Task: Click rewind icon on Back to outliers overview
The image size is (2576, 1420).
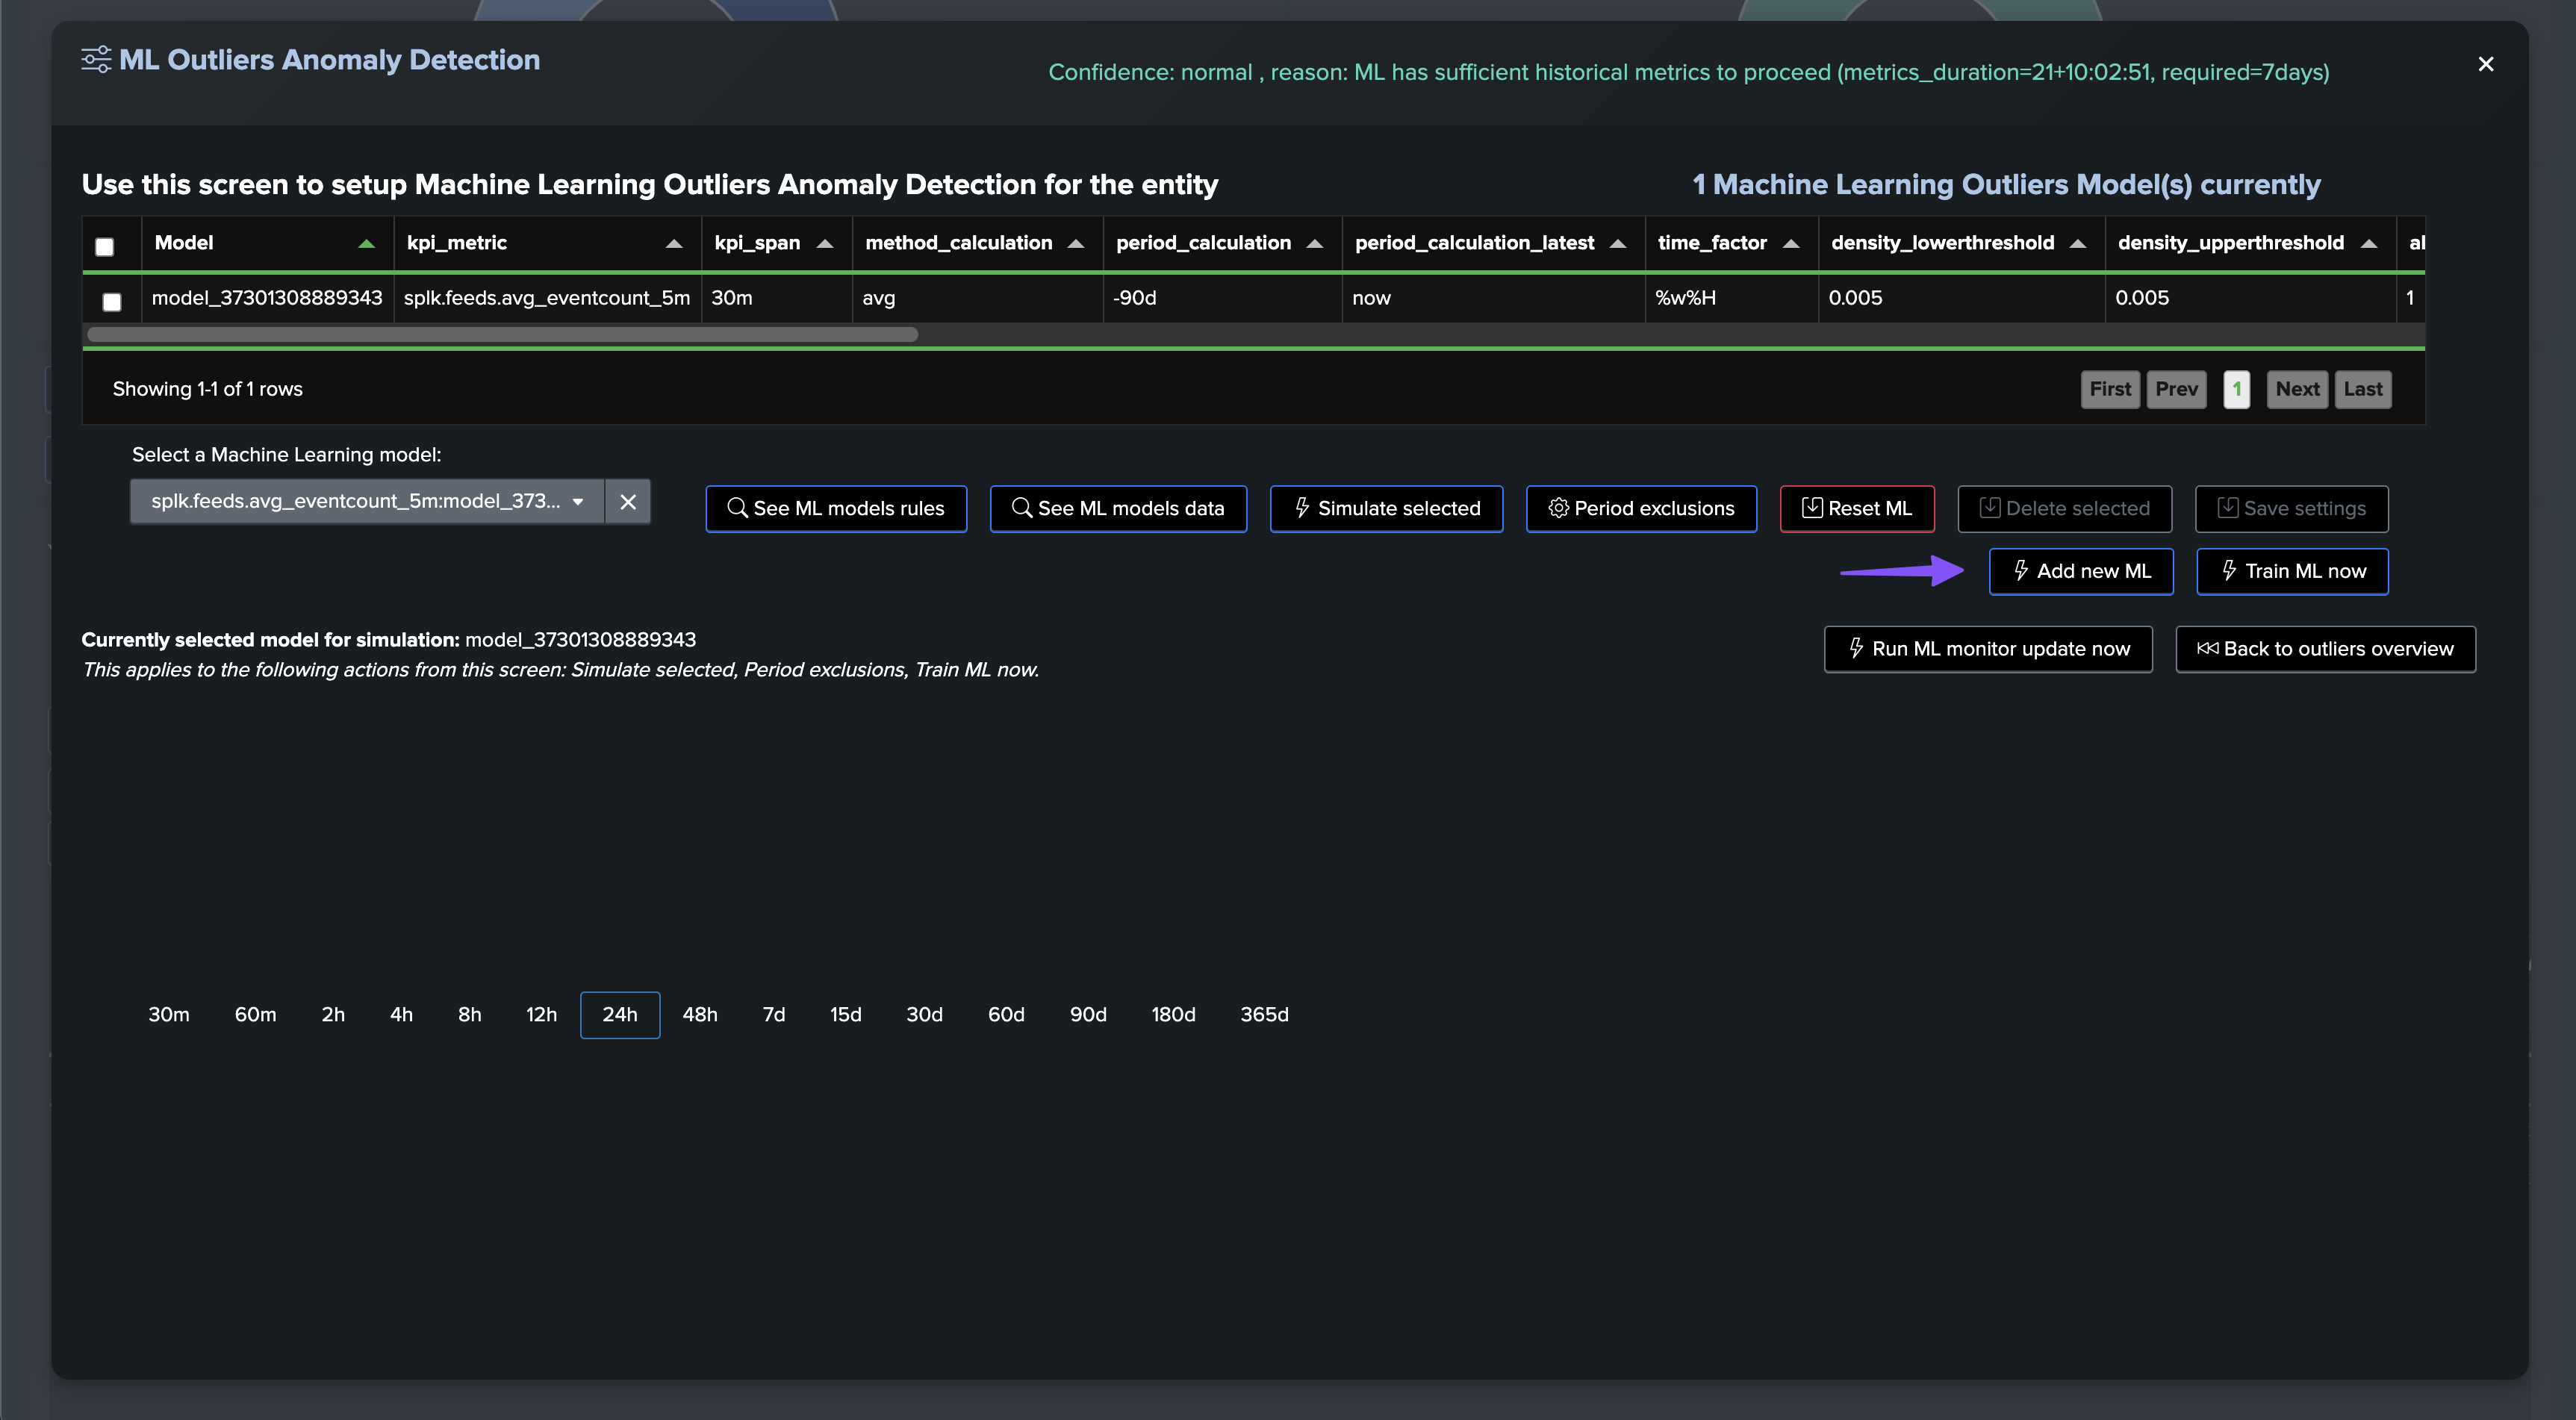Action: point(2207,649)
